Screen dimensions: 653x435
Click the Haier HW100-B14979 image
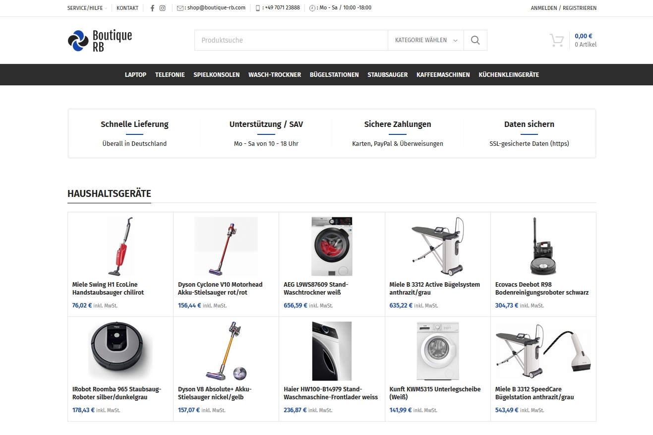[x=332, y=351]
